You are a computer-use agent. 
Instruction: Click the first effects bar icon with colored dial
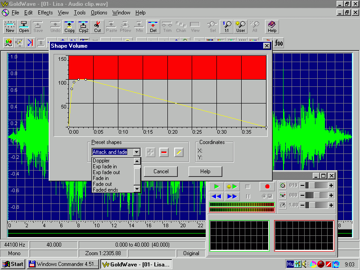pyautogui.click(x=9, y=43)
